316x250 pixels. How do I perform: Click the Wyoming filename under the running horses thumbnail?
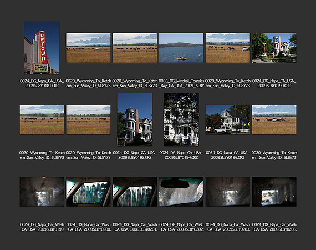point(274,155)
